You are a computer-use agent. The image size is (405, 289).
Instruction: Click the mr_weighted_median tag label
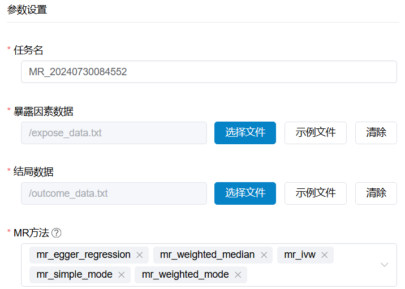click(x=207, y=255)
